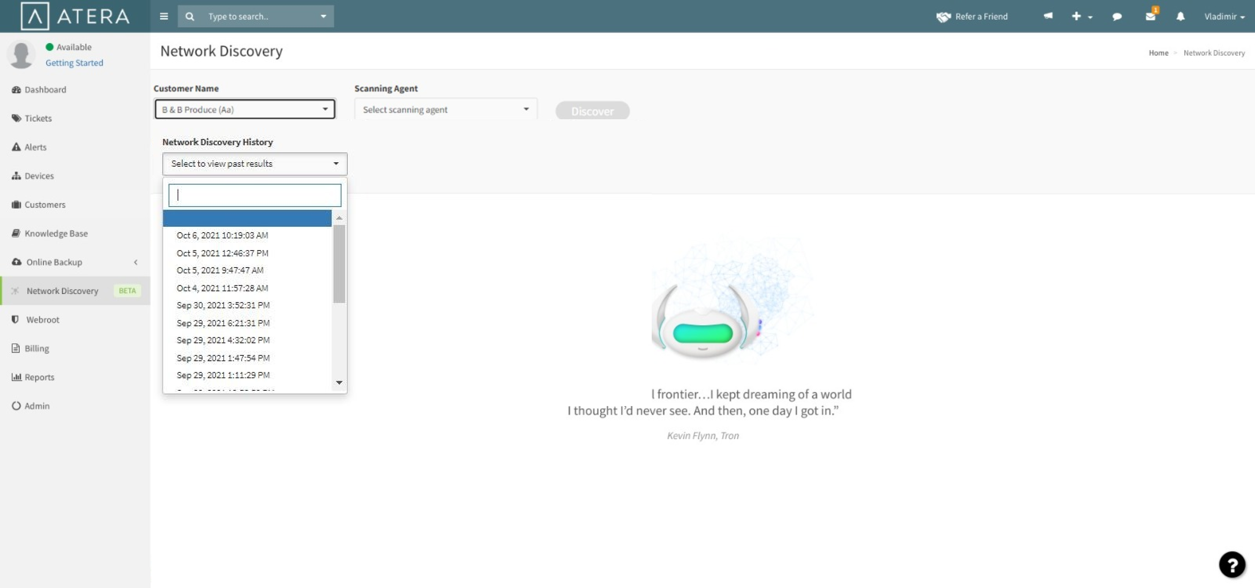Viewport: 1255px width, 588px height.
Task: Open the announcements megaphone icon
Action: [1048, 16]
